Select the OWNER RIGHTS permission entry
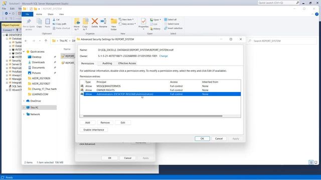Viewport: 321px width, 180px height. click(x=160, y=90)
